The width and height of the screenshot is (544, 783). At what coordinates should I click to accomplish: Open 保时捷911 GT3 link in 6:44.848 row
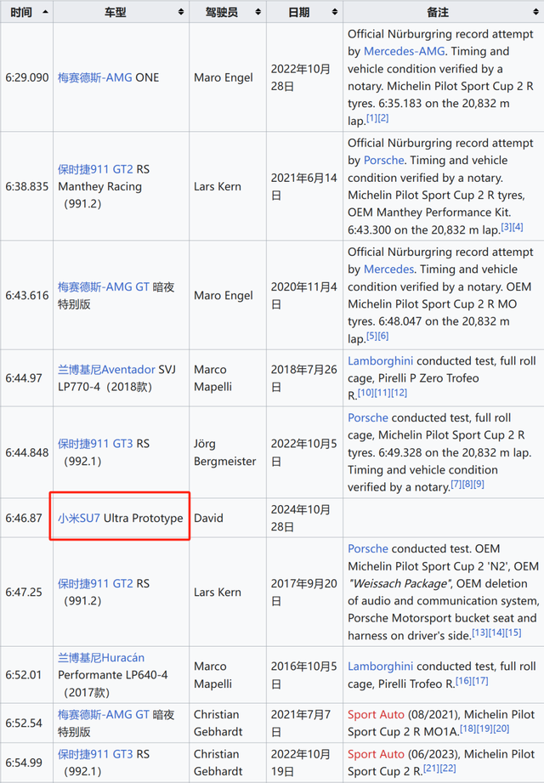pyautogui.click(x=95, y=444)
